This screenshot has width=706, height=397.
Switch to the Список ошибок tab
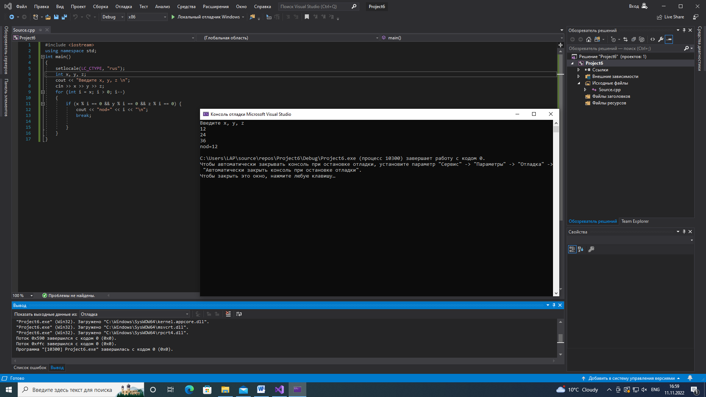30,368
